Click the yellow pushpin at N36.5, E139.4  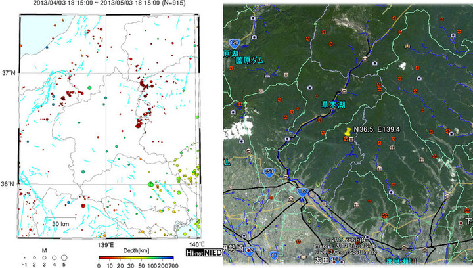point(347,133)
